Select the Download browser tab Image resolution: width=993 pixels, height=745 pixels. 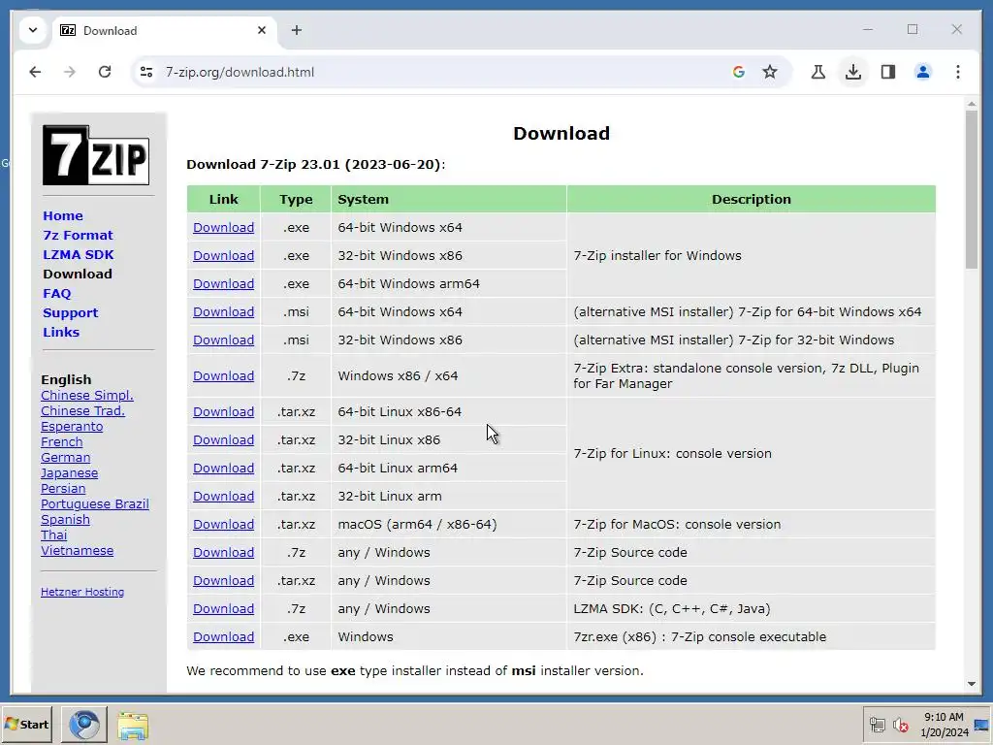point(166,30)
